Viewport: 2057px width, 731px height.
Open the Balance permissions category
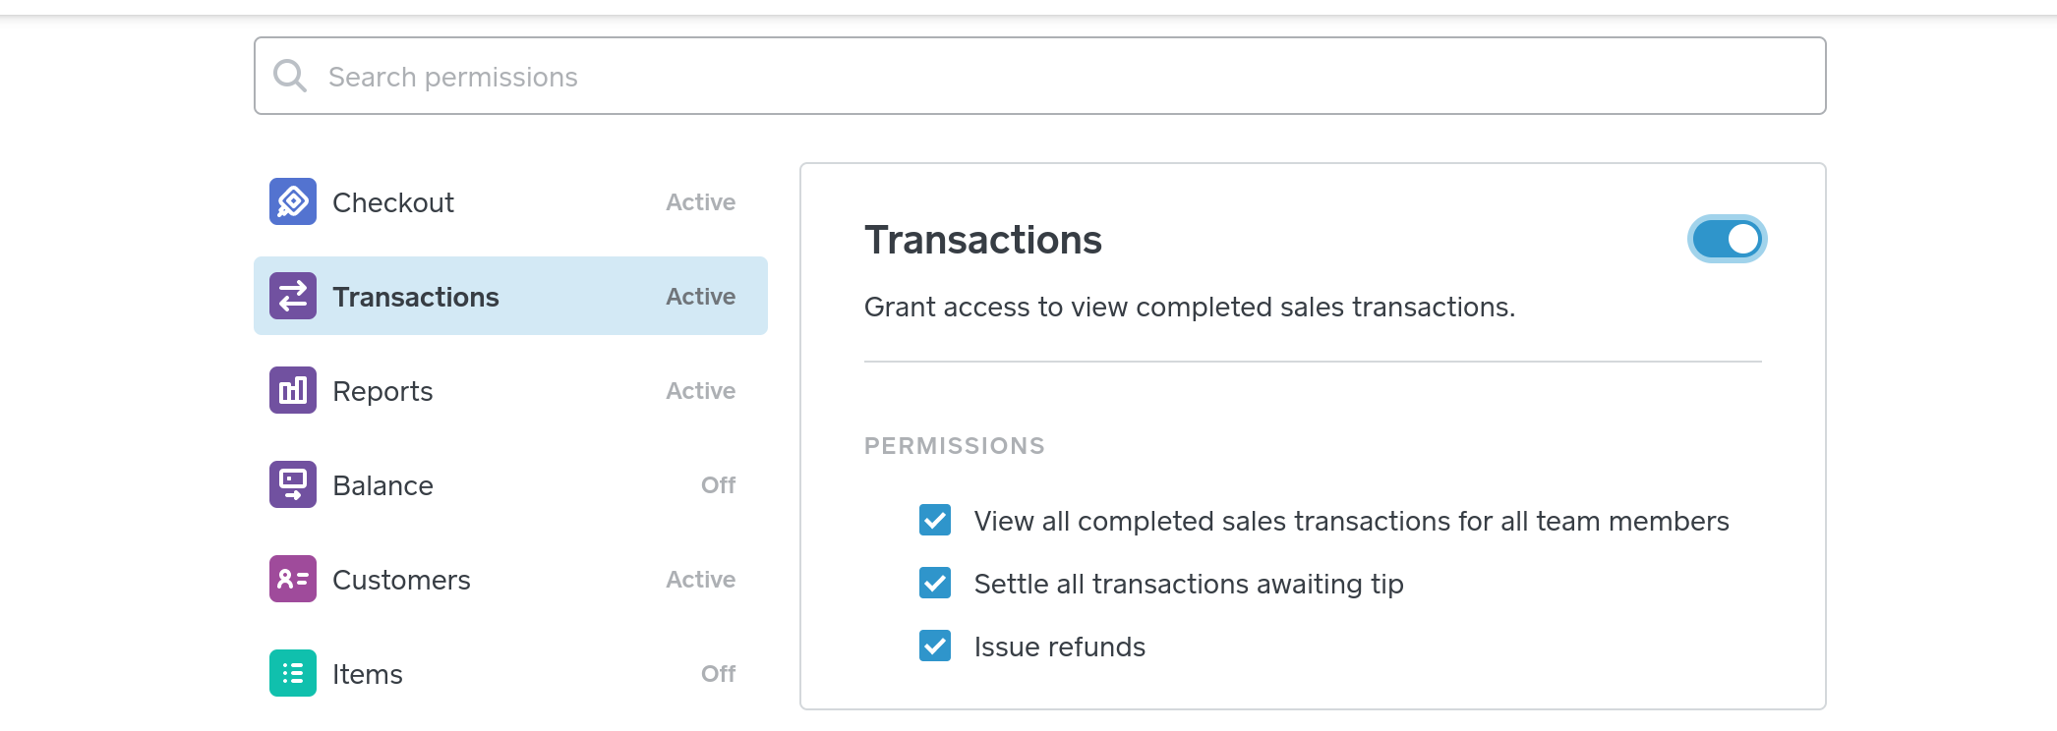(382, 485)
